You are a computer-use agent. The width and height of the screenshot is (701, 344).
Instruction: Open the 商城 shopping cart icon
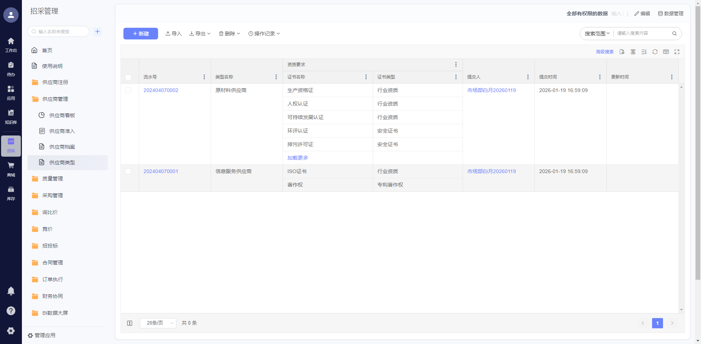pos(11,169)
